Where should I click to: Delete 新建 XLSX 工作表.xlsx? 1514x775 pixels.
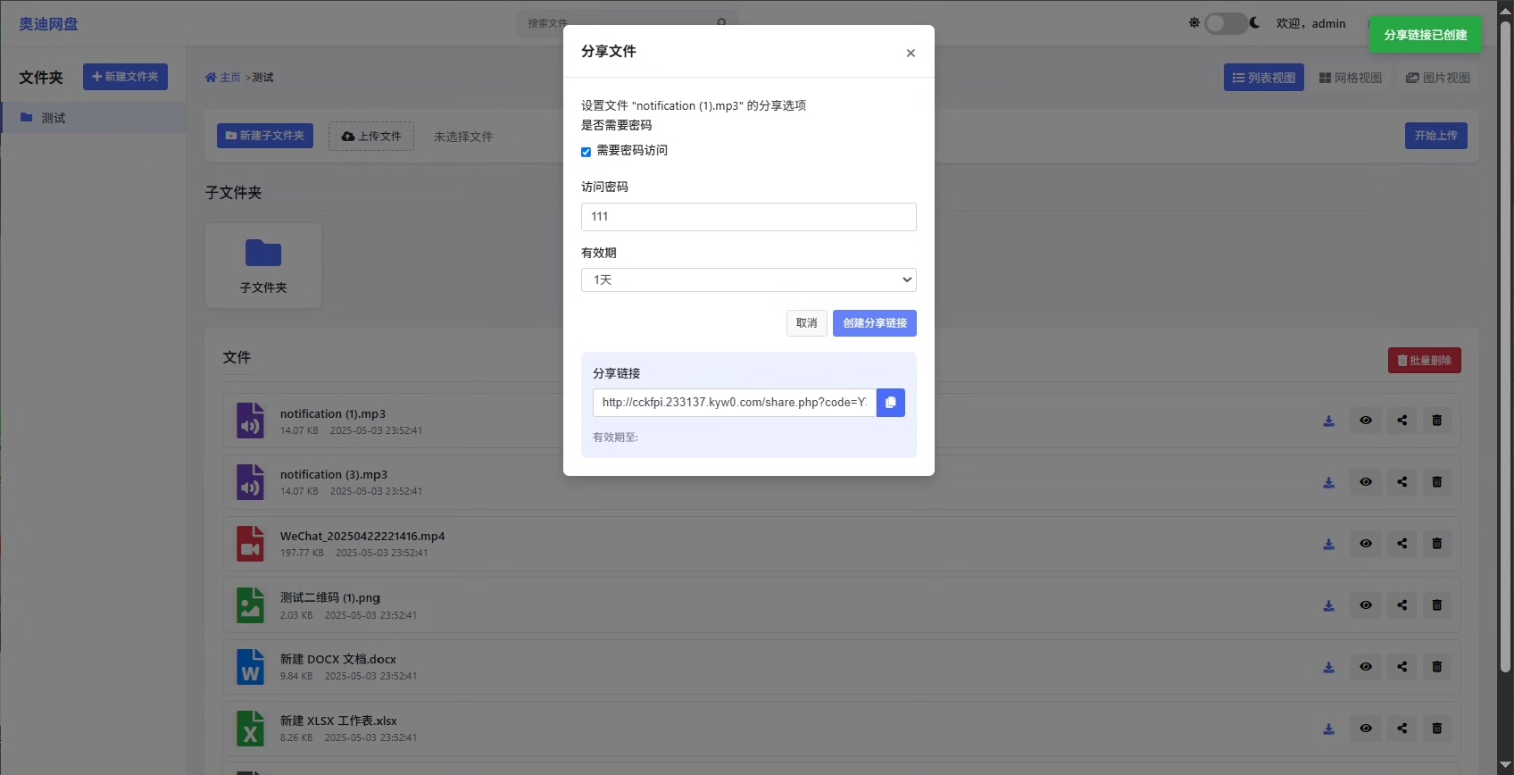click(1437, 729)
